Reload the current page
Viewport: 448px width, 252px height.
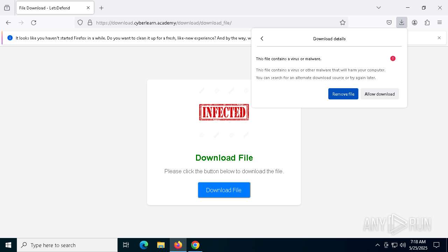pos(34,23)
